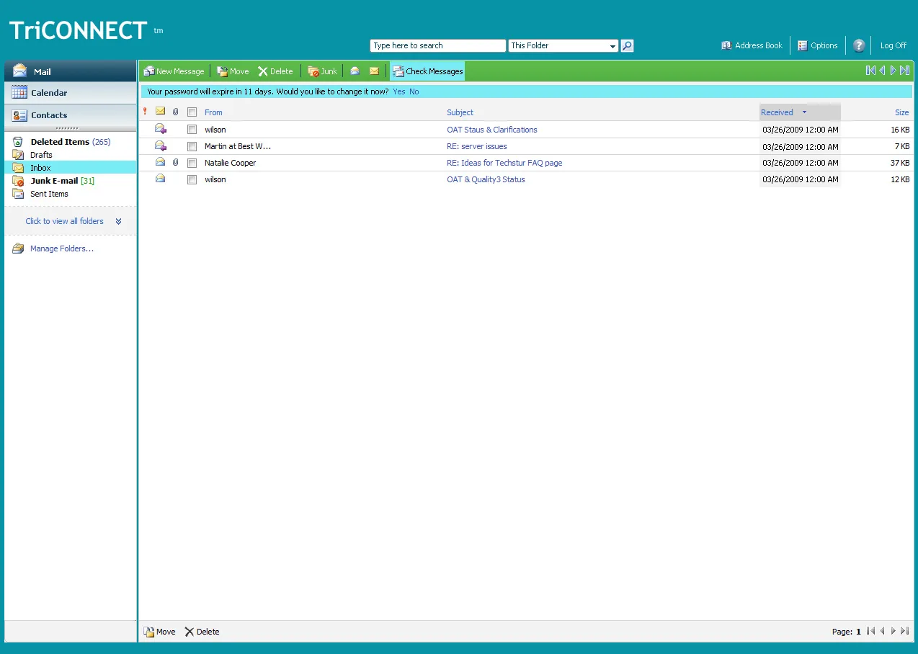918x654 pixels.
Task: Click Check Messages button
Action: pos(428,71)
